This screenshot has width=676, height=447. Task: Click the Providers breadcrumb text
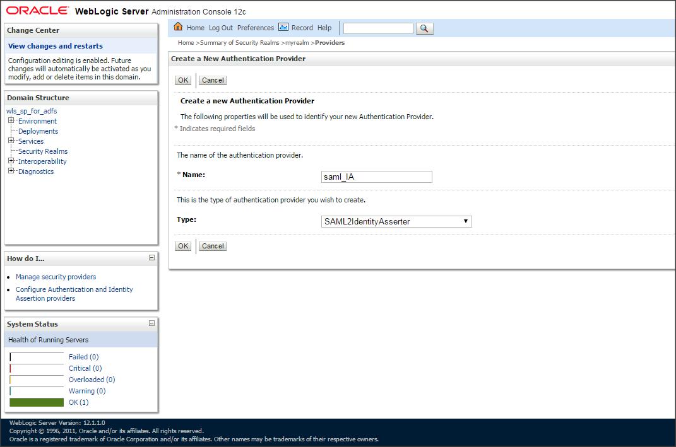330,43
